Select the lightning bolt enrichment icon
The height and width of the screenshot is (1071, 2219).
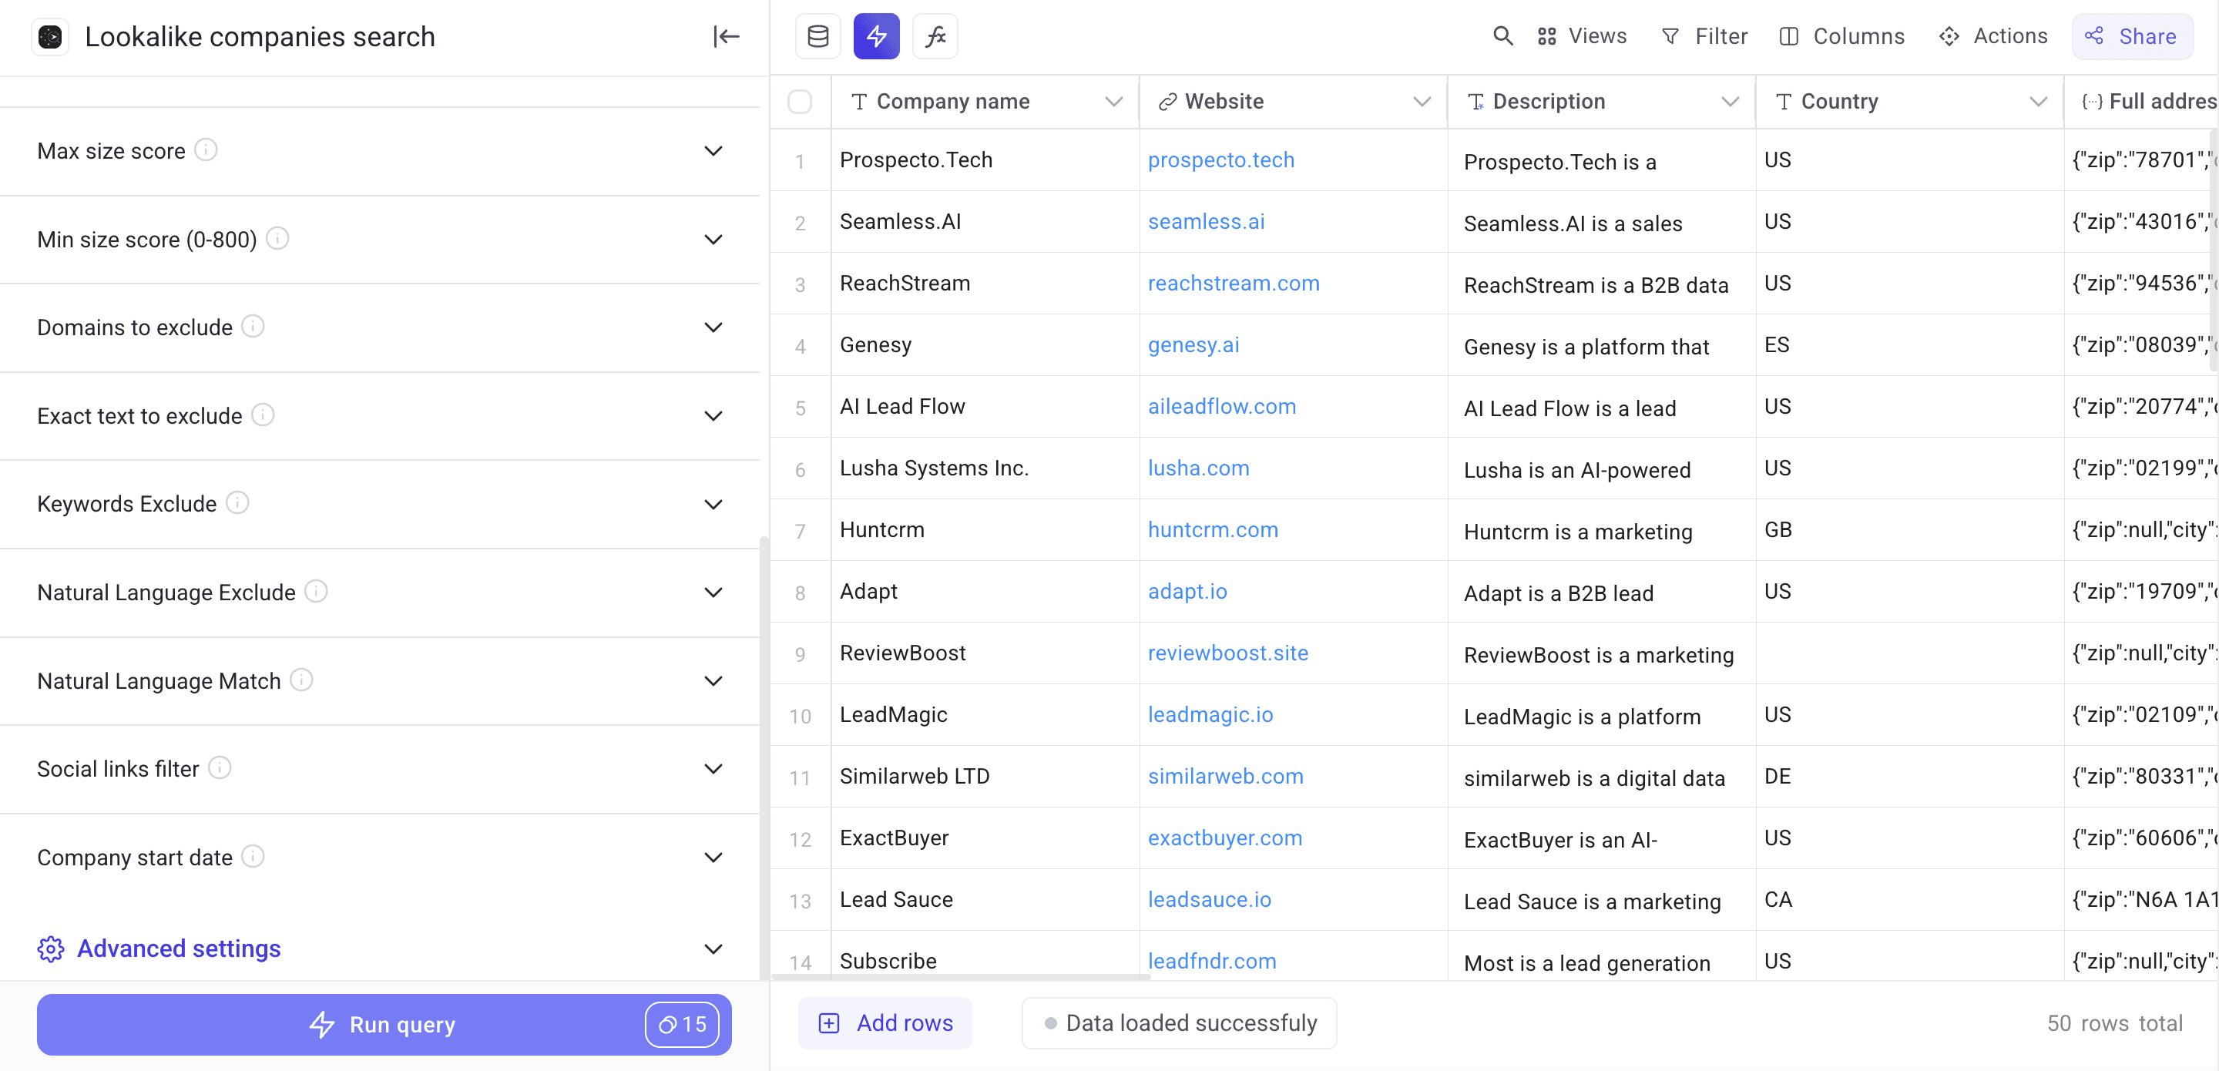point(876,36)
